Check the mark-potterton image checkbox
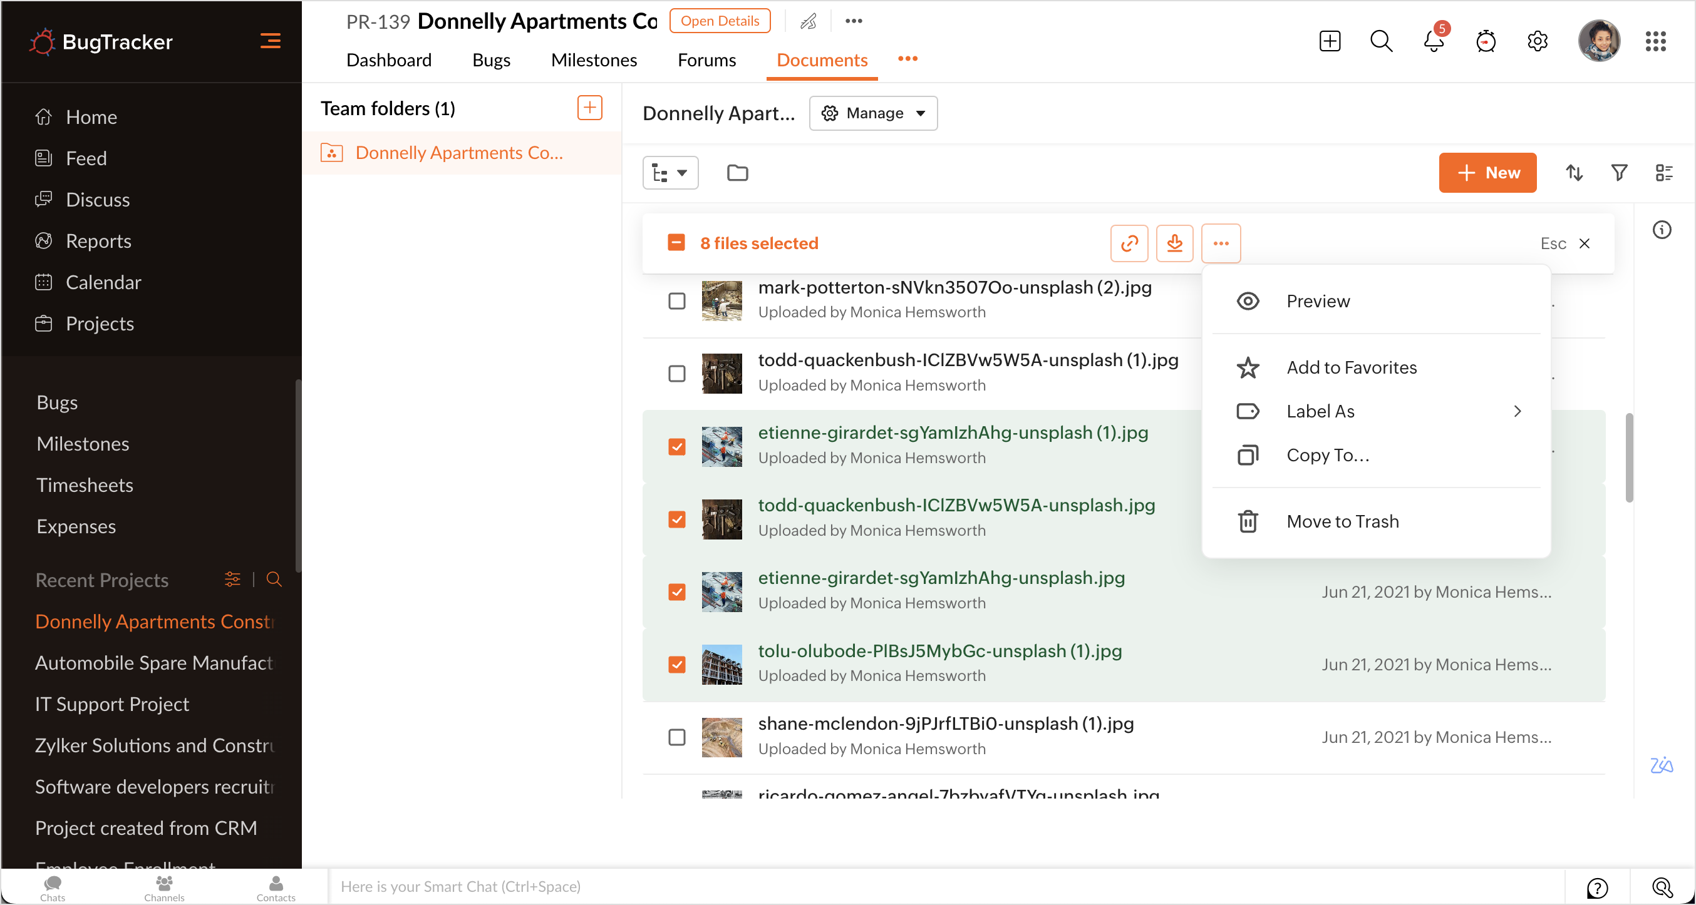This screenshot has height=905, width=1696. (677, 300)
